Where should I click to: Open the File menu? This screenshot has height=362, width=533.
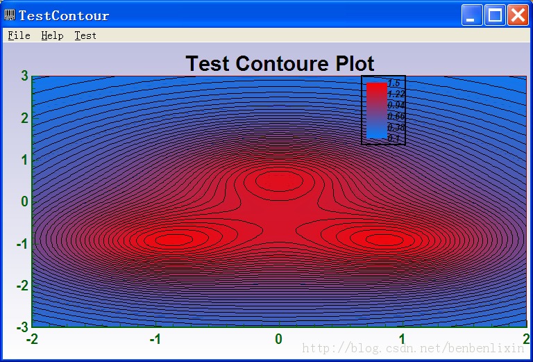(x=19, y=35)
